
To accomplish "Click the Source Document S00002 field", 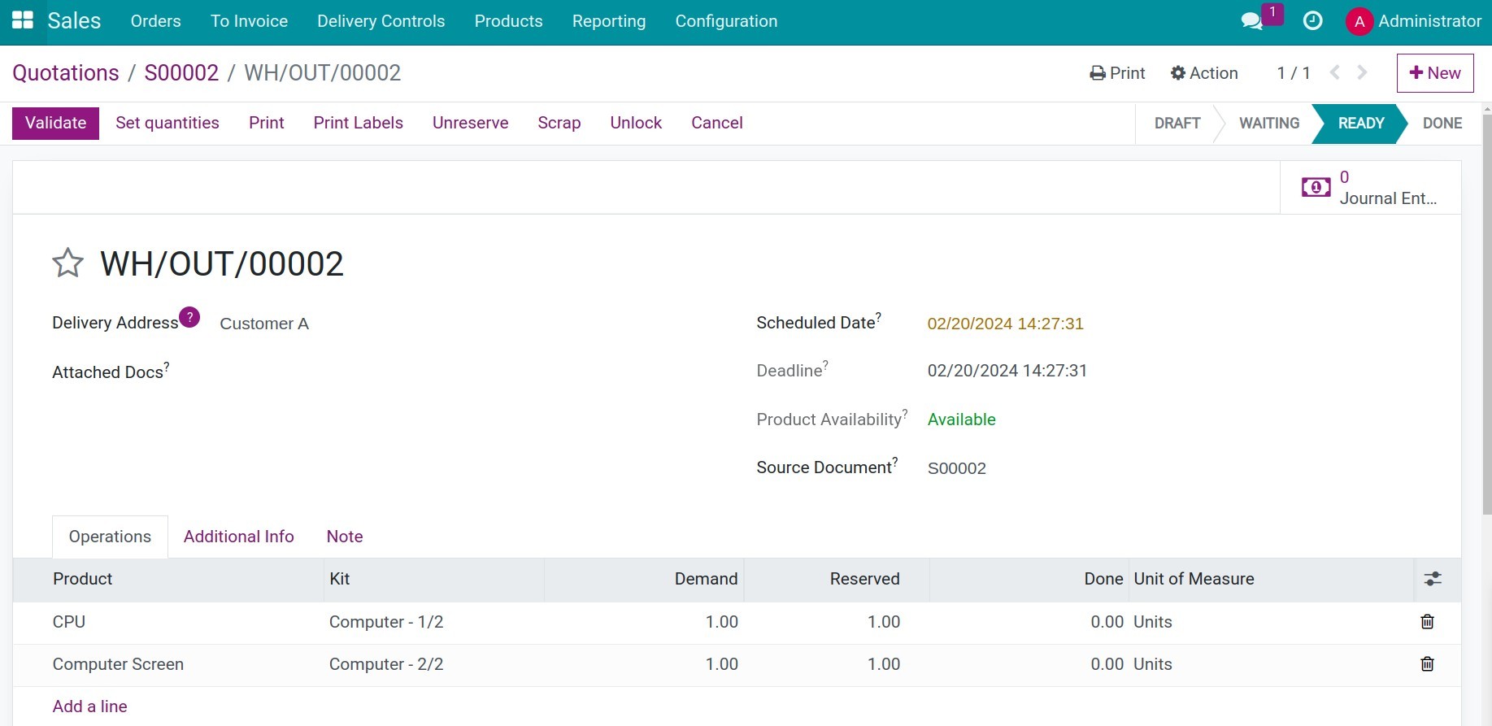I will tap(957, 468).
